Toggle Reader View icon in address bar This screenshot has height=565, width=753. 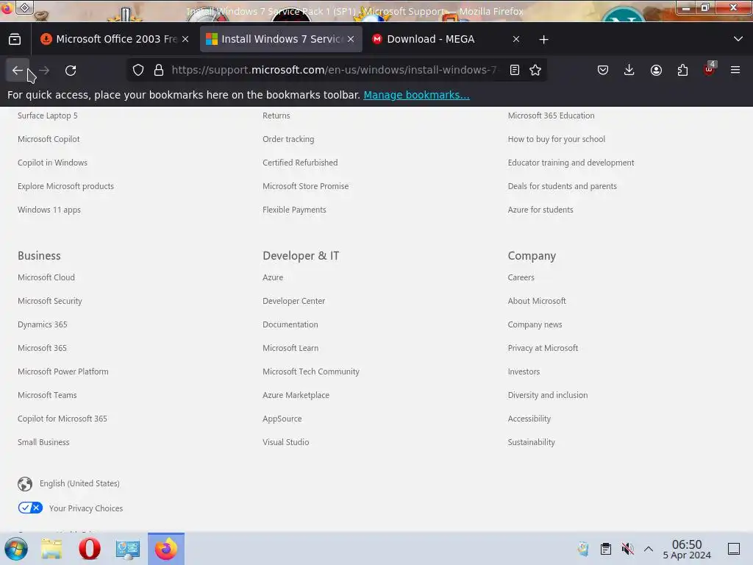[514, 70]
